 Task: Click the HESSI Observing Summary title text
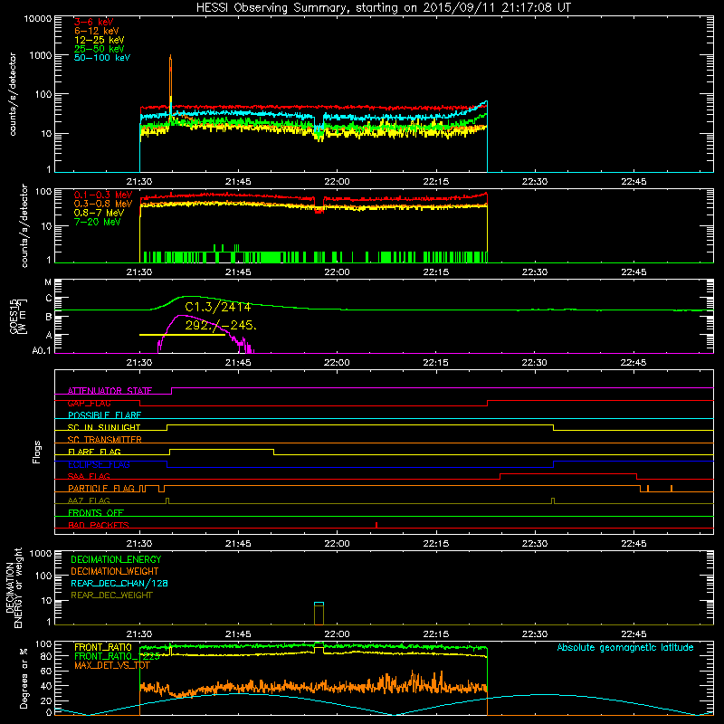click(383, 8)
